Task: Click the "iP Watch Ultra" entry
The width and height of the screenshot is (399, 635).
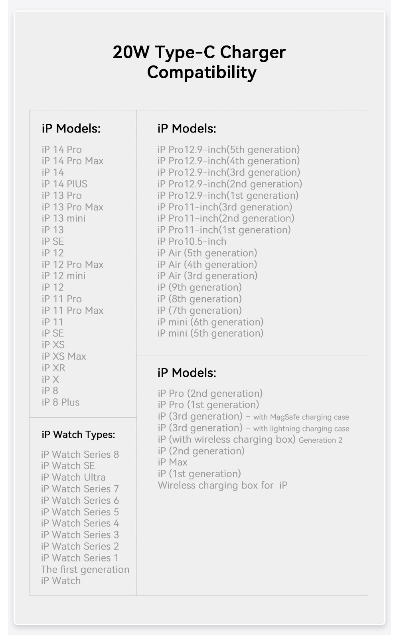Action: click(73, 477)
